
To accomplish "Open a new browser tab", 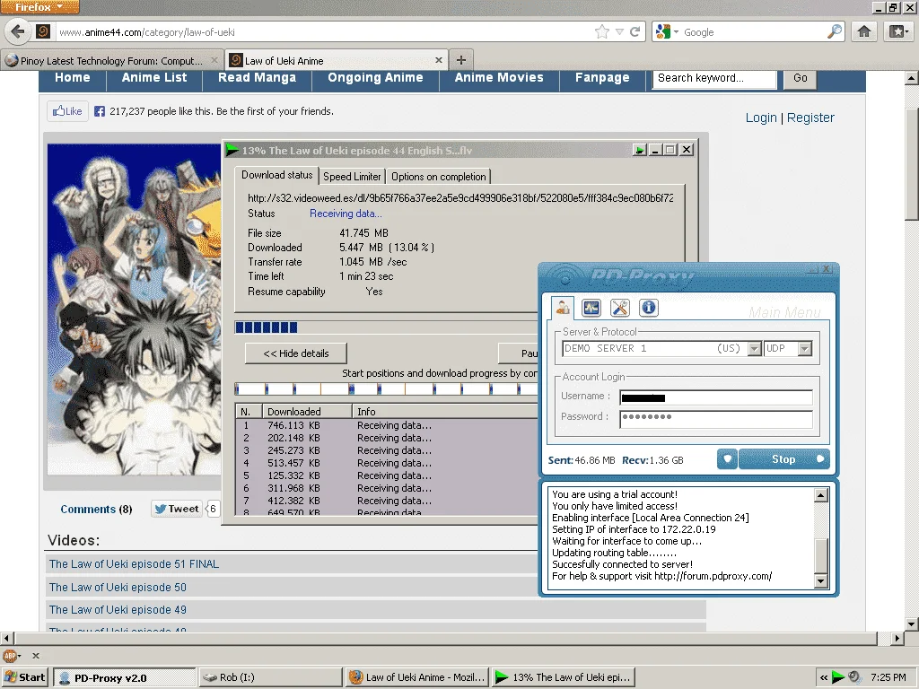I will coord(461,60).
